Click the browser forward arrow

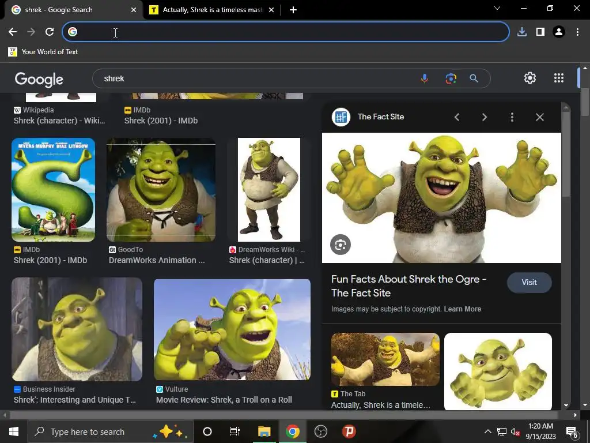click(31, 32)
